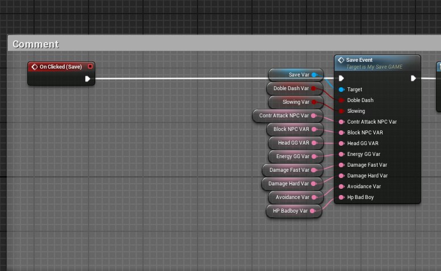Click the Block NPC VAR input pin on Save Event
The image size is (441, 271).
341,133
